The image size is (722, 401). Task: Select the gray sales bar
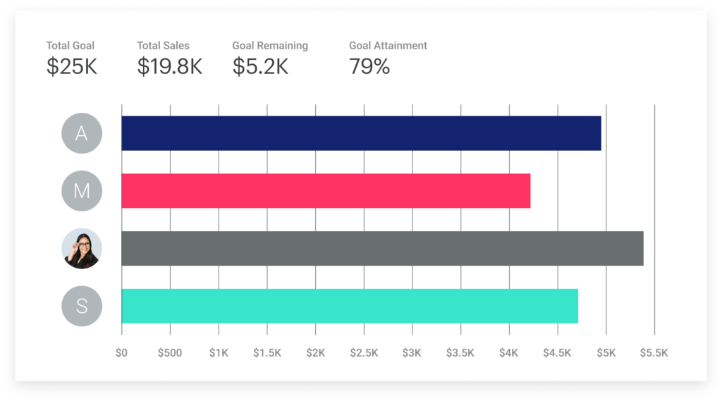click(x=382, y=249)
